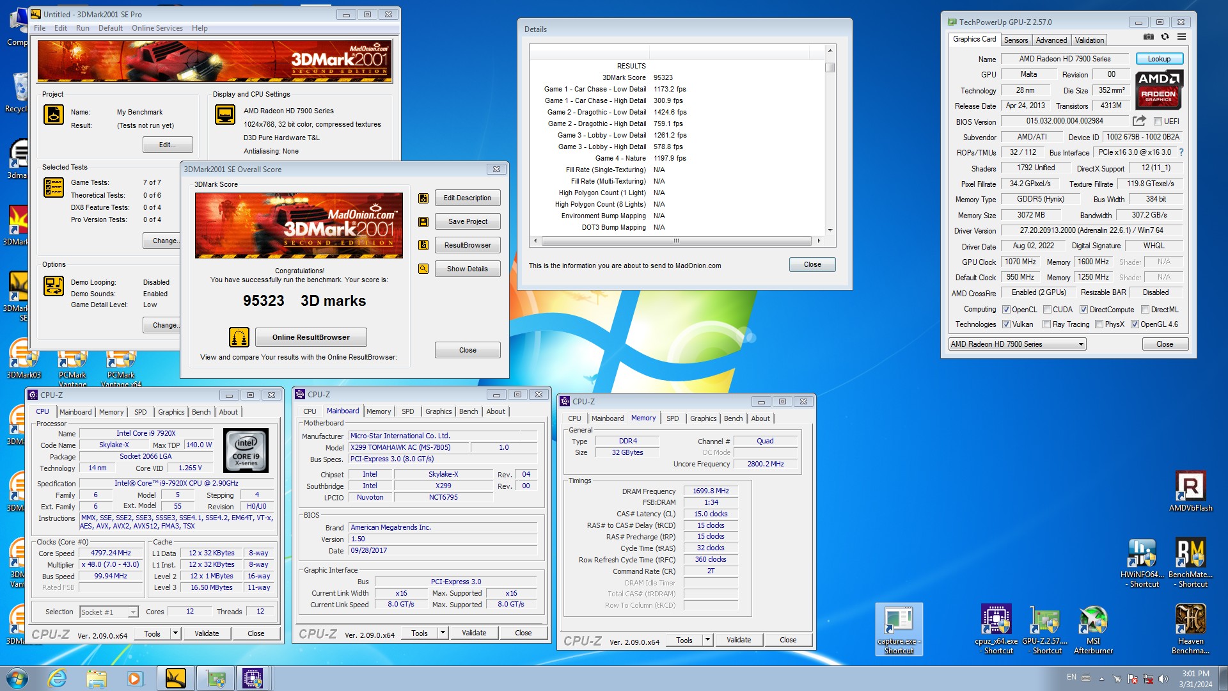Open the GPU-Z hamburger menu
The height and width of the screenshot is (691, 1228).
click(x=1181, y=37)
